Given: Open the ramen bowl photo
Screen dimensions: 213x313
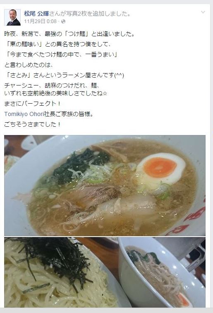Looking at the screenshot, I should (105, 185).
